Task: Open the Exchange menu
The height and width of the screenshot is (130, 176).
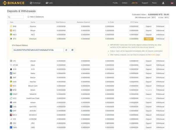Action: (x=35, y=3)
